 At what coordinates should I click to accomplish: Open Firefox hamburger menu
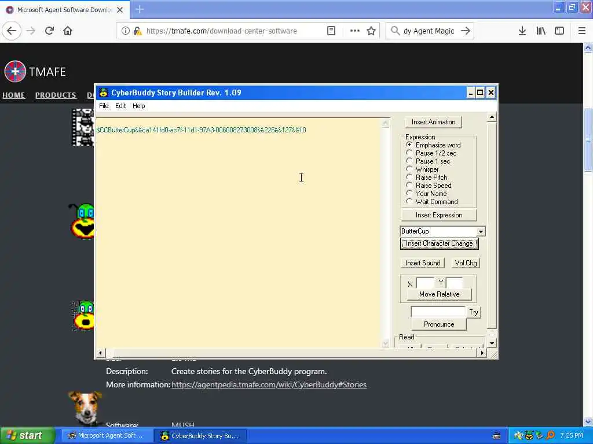tap(581, 31)
